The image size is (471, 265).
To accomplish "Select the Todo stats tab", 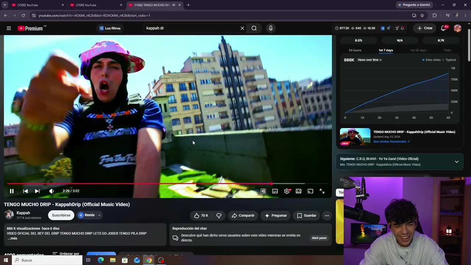I will [x=447, y=50].
